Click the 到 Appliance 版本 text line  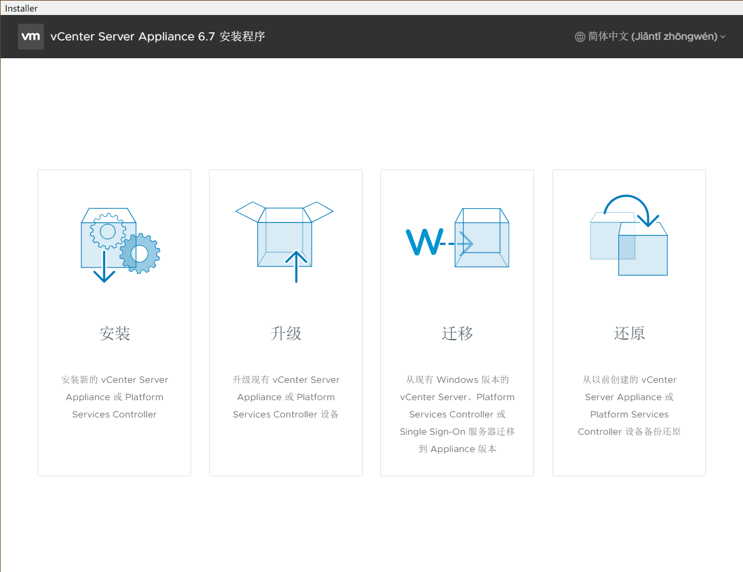(457, 449)
